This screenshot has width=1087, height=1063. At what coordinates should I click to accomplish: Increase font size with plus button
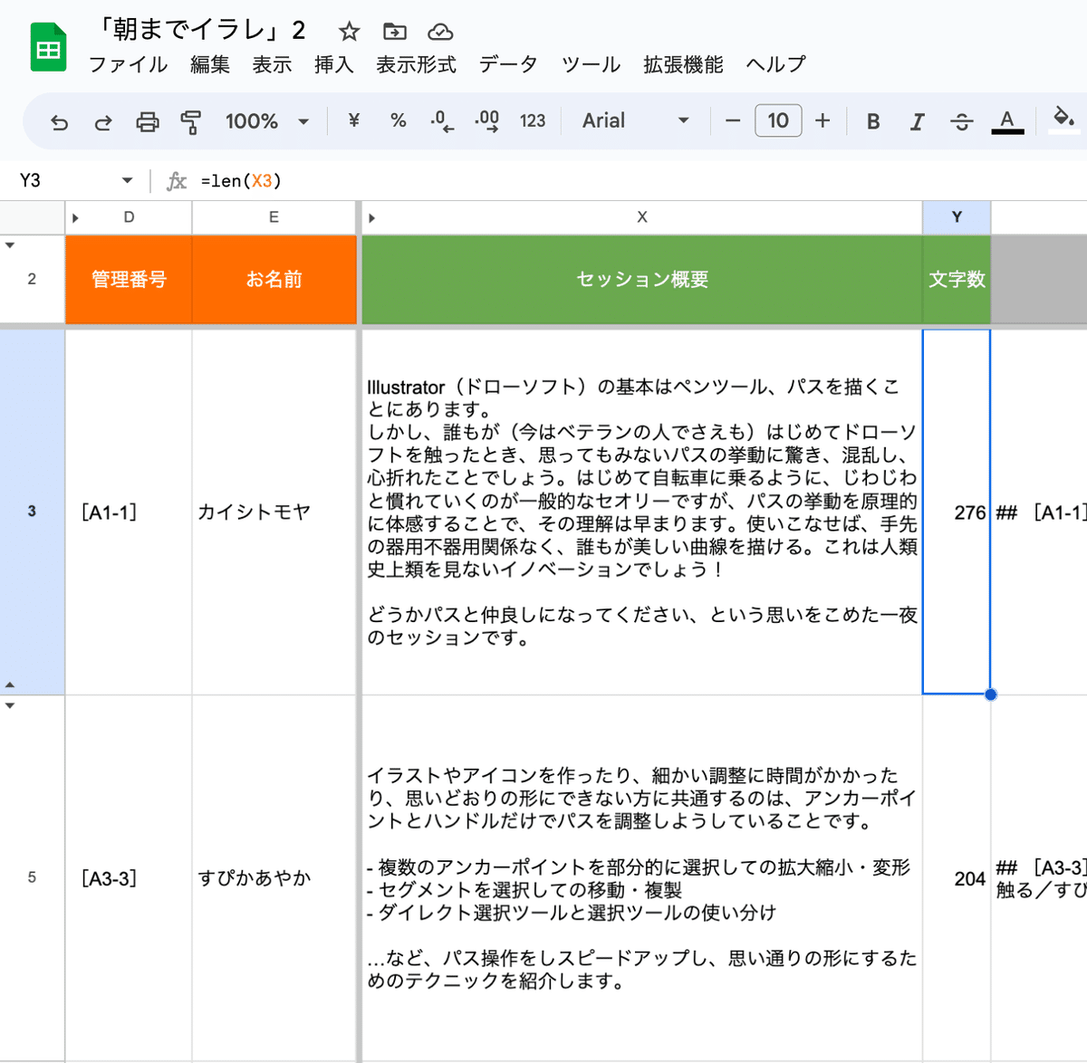pos(822,121)
